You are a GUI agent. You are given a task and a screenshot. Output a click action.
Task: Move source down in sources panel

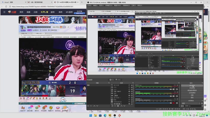pyautogui.click(x=124, y=106)
